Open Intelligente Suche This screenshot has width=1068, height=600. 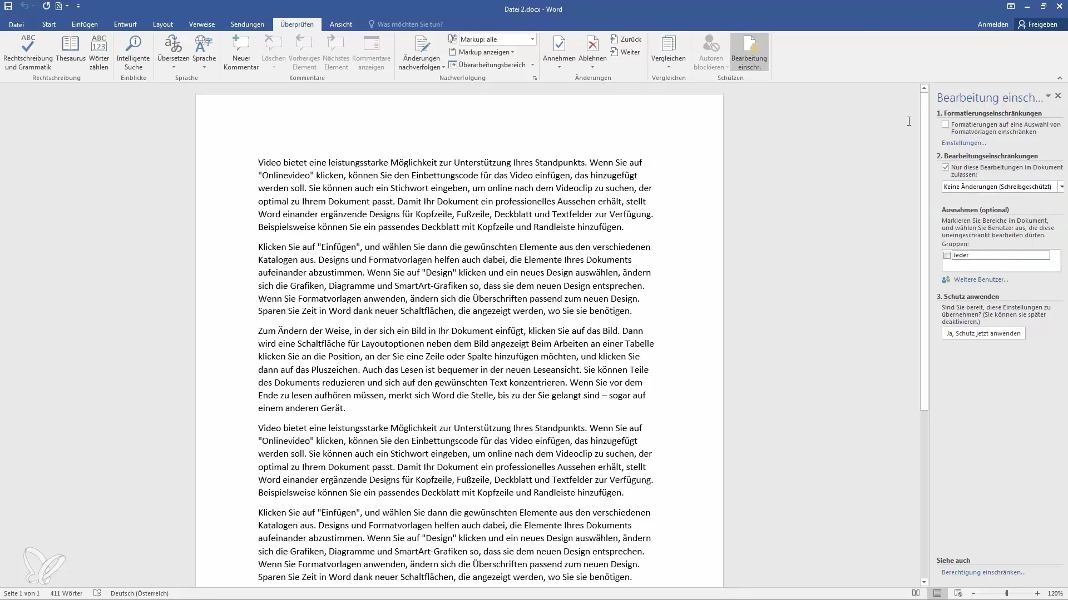pos(133,52)
